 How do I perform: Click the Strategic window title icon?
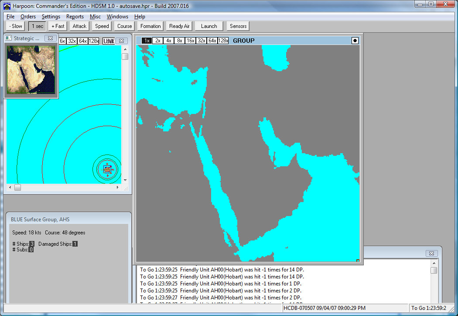coord(9,38)
